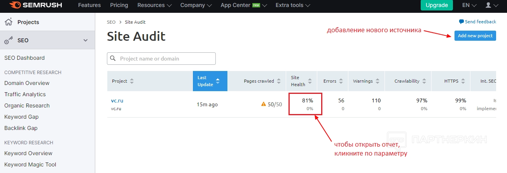Image resolution: width=507 pixels, height=173 pixels.
Task: Click the 50/50 pages crawled value
Action: pyautogui.click(x=275, y=104)
